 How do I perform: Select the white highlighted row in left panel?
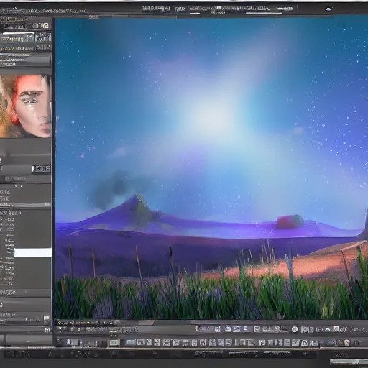[33, 253]
